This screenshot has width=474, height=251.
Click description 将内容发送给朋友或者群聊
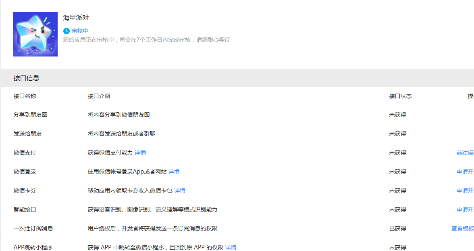(122, 134)
